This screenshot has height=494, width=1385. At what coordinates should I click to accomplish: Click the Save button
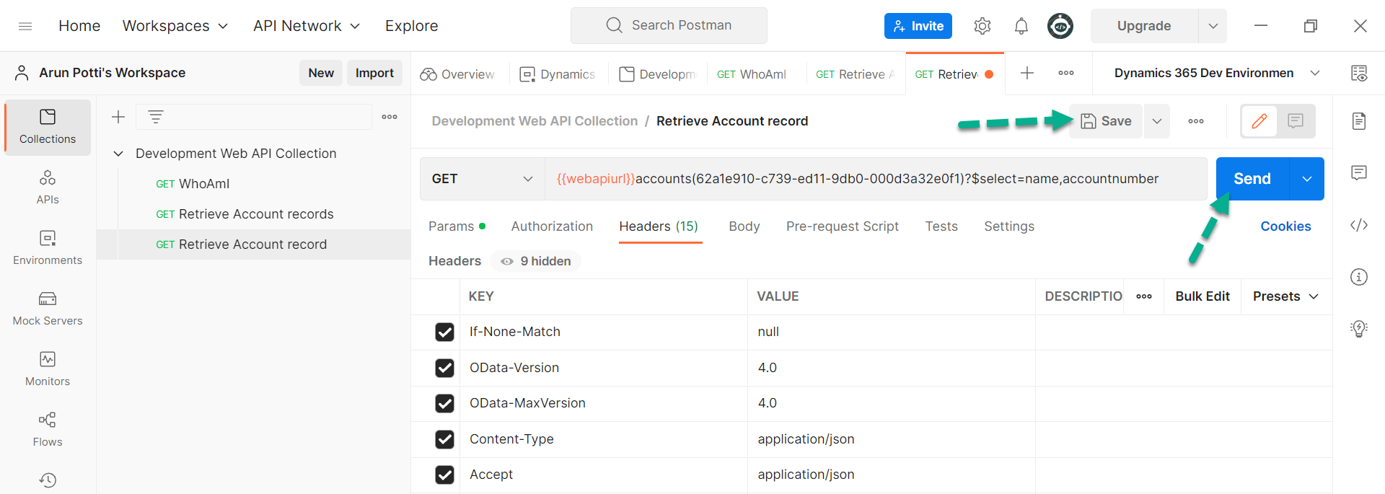tap(1106, 121)
